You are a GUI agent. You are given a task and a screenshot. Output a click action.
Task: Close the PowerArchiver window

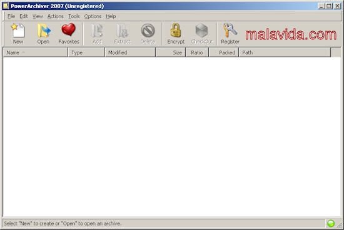(x=337, y=6)
